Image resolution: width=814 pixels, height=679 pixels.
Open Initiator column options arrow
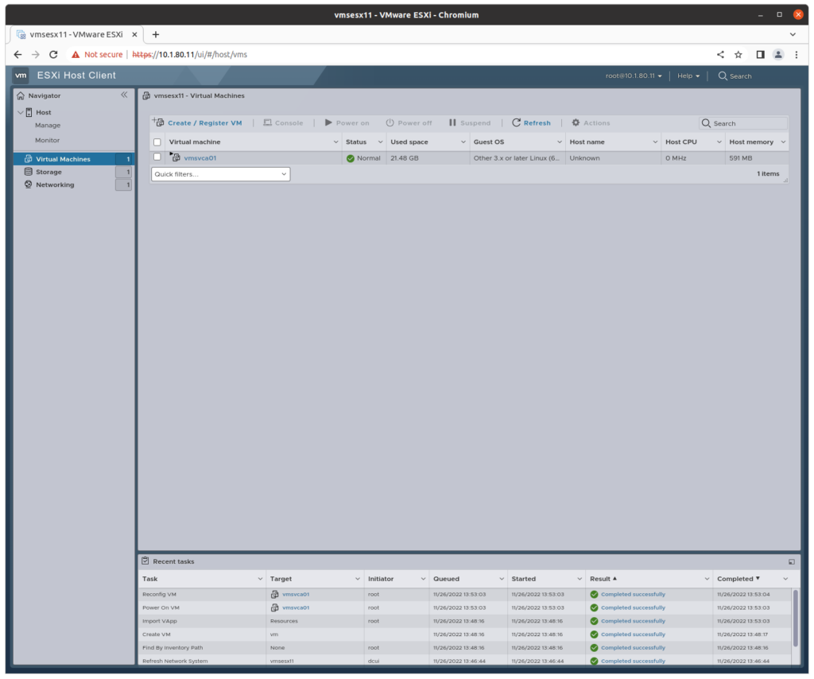pyautogui.click(x=423, y=579)
